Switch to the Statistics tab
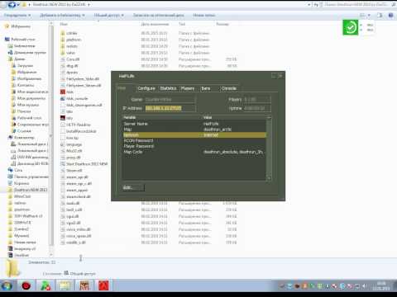This screenshot has width=397, height=297. tap(168, 88)
